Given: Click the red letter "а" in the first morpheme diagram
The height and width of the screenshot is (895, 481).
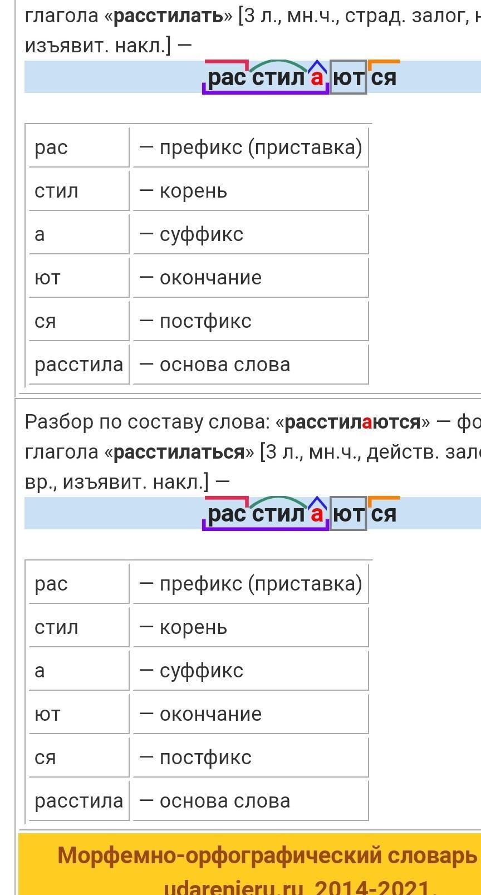Looking at the screenshot, I should [317, 77].
